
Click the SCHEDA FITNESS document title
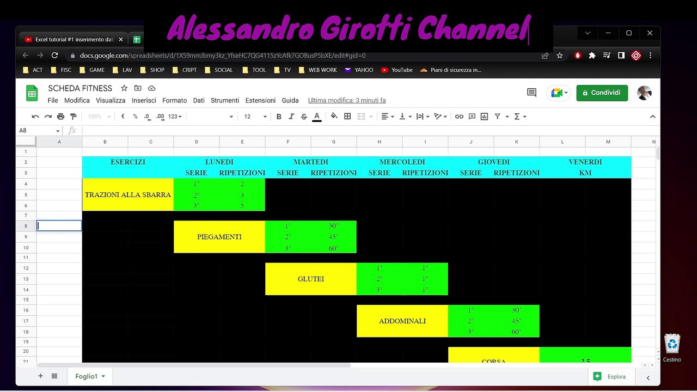click(80, 88)
